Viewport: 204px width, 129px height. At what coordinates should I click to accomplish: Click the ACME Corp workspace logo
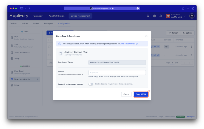coord(168,16)
